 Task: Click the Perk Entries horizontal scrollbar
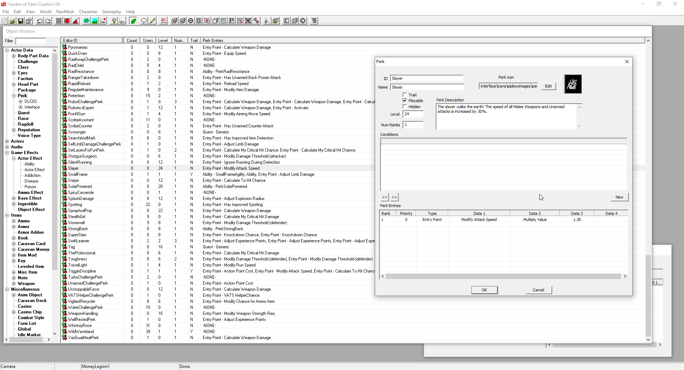pos(503,276)
